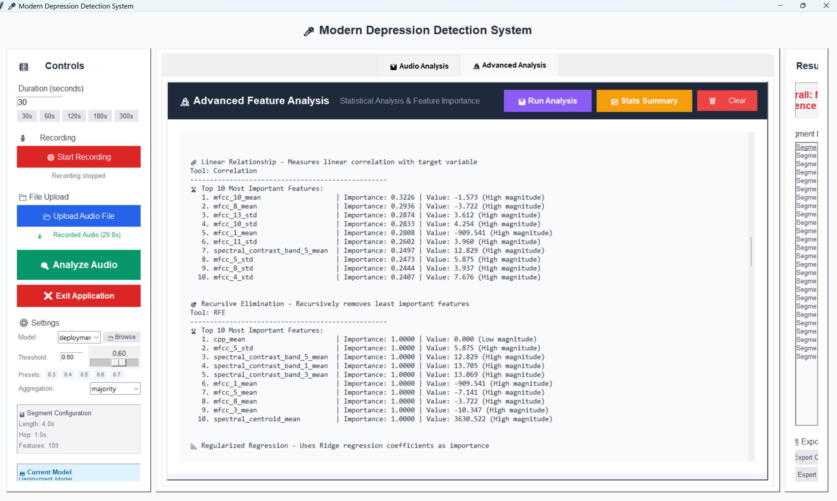Expand the Aggregation majority dropdown
The image size is (837, 501).
tap(115, 389)
